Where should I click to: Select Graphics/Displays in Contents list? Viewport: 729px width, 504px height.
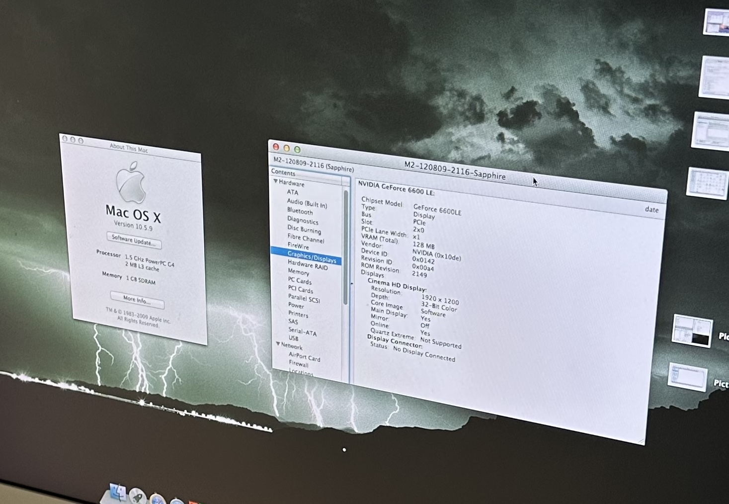click(x=311, y=257)
